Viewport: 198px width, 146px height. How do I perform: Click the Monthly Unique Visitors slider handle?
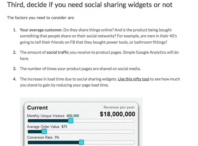tap(70, 121)
